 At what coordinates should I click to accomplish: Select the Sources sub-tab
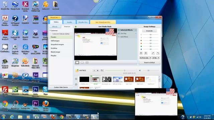point(67,27)
